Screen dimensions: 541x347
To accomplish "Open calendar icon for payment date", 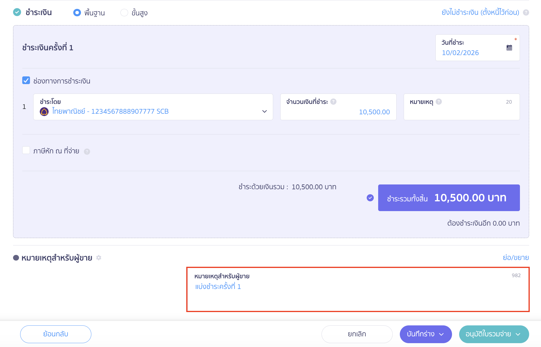I will click(509, 48).
